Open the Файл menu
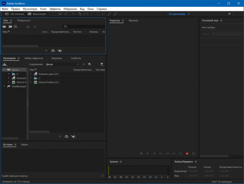 tap(5, 9)
